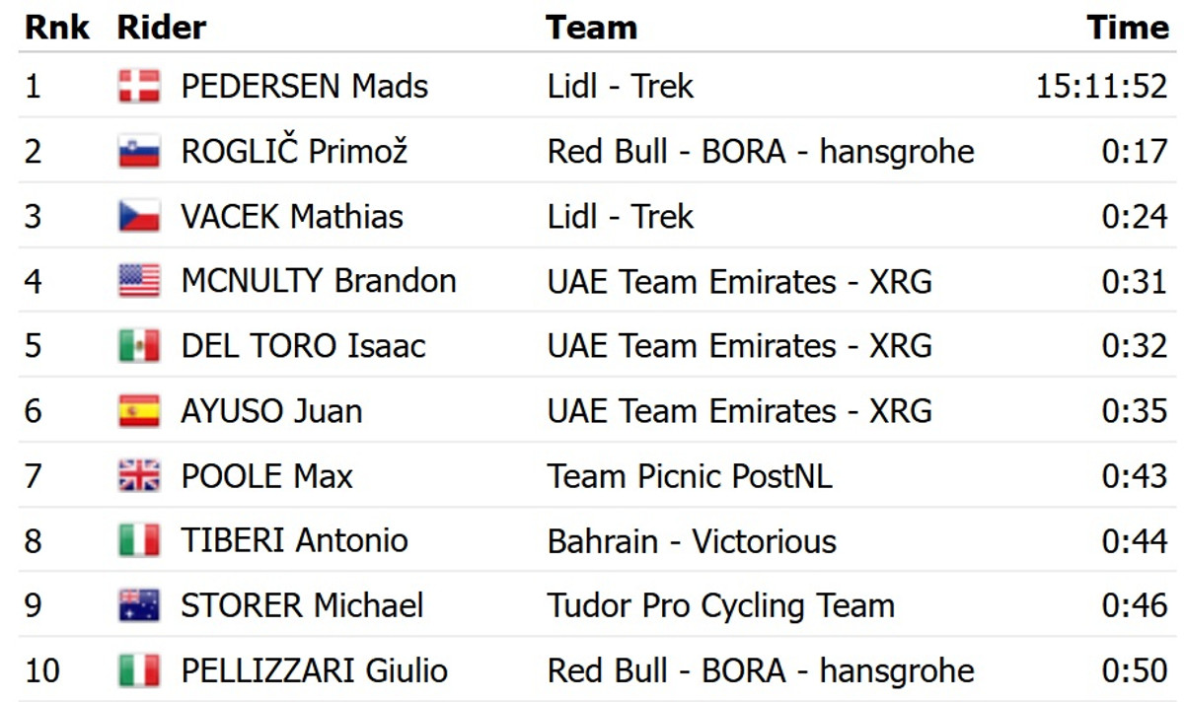Click the Team column header
Viewport: 1184px width, 702px height.
coord(591,28)
